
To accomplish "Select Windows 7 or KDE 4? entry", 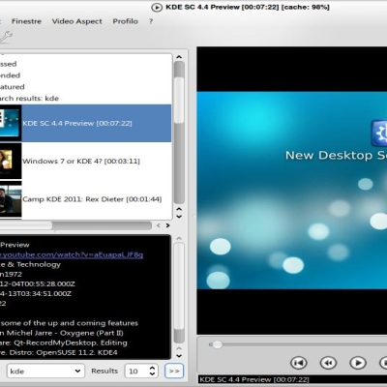I will tap(85, 161).
